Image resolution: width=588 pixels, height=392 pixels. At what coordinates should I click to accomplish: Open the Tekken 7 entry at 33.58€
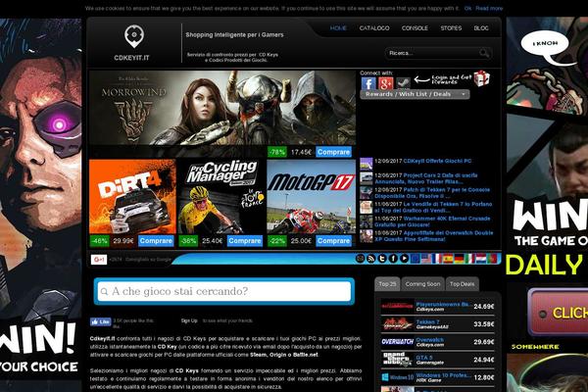tap(438, 324)
